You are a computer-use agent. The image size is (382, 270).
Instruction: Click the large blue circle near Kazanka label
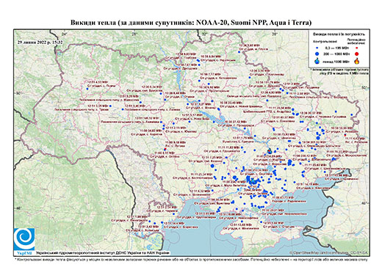pos(212,166)
